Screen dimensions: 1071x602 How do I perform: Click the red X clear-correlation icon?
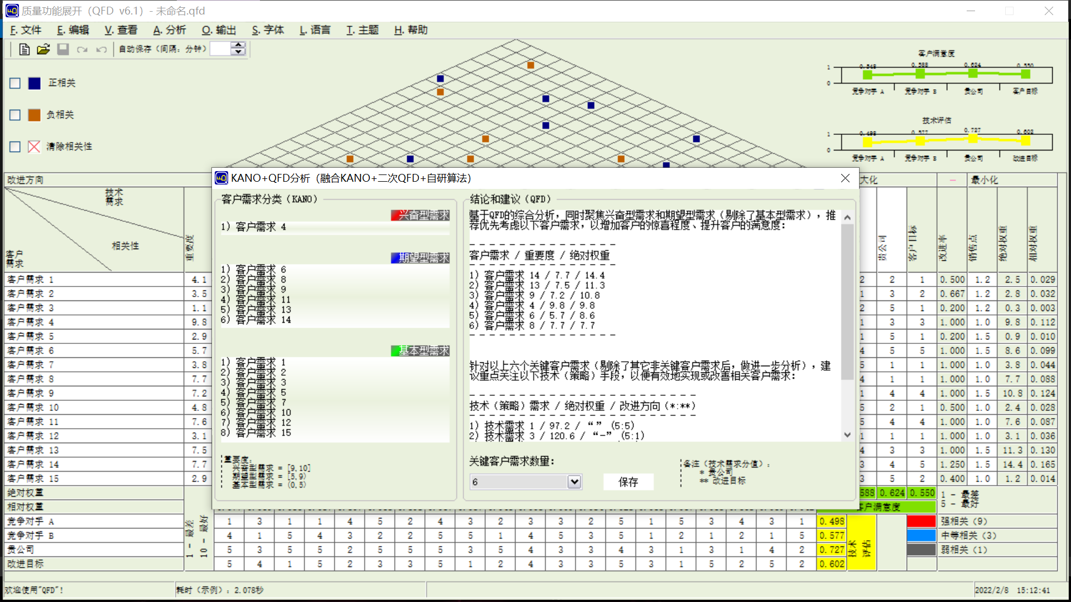(x=34, y=147)
